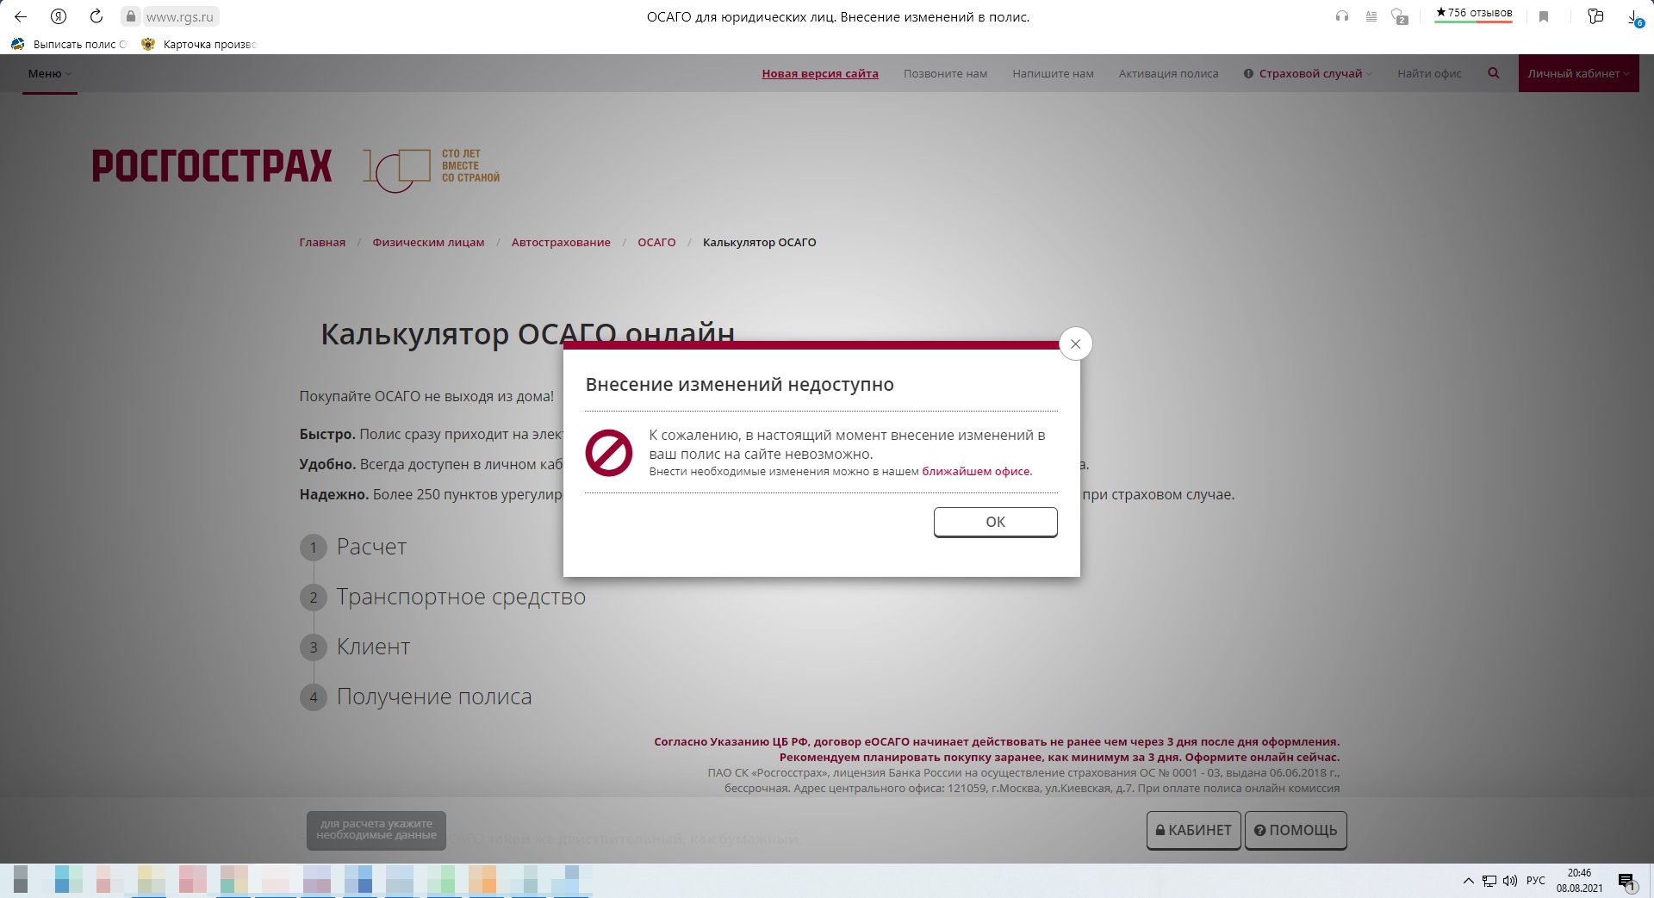Go back with the browser back arrow
Image resolution: width=1654 pixels, height=898 pixels.
(21, 16)
